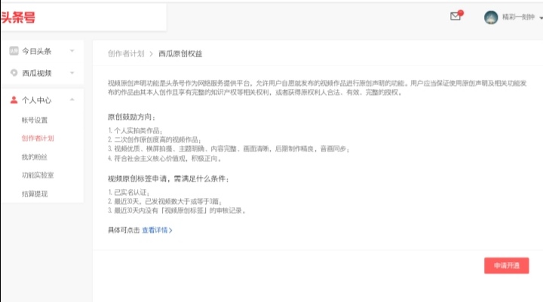Click the line 个人实拍类作品

click(135, 131)
